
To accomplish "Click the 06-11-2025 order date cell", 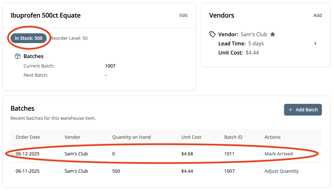I will pos(28,171).
